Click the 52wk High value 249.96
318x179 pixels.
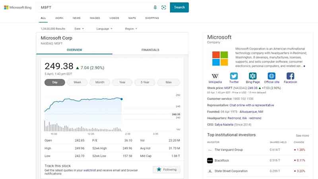pos(127,148)
